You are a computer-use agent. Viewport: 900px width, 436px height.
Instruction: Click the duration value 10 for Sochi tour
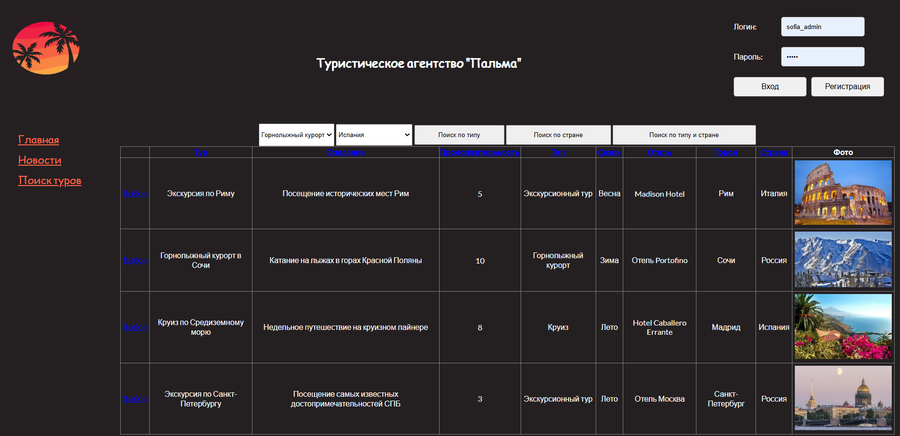pos(480,261)
